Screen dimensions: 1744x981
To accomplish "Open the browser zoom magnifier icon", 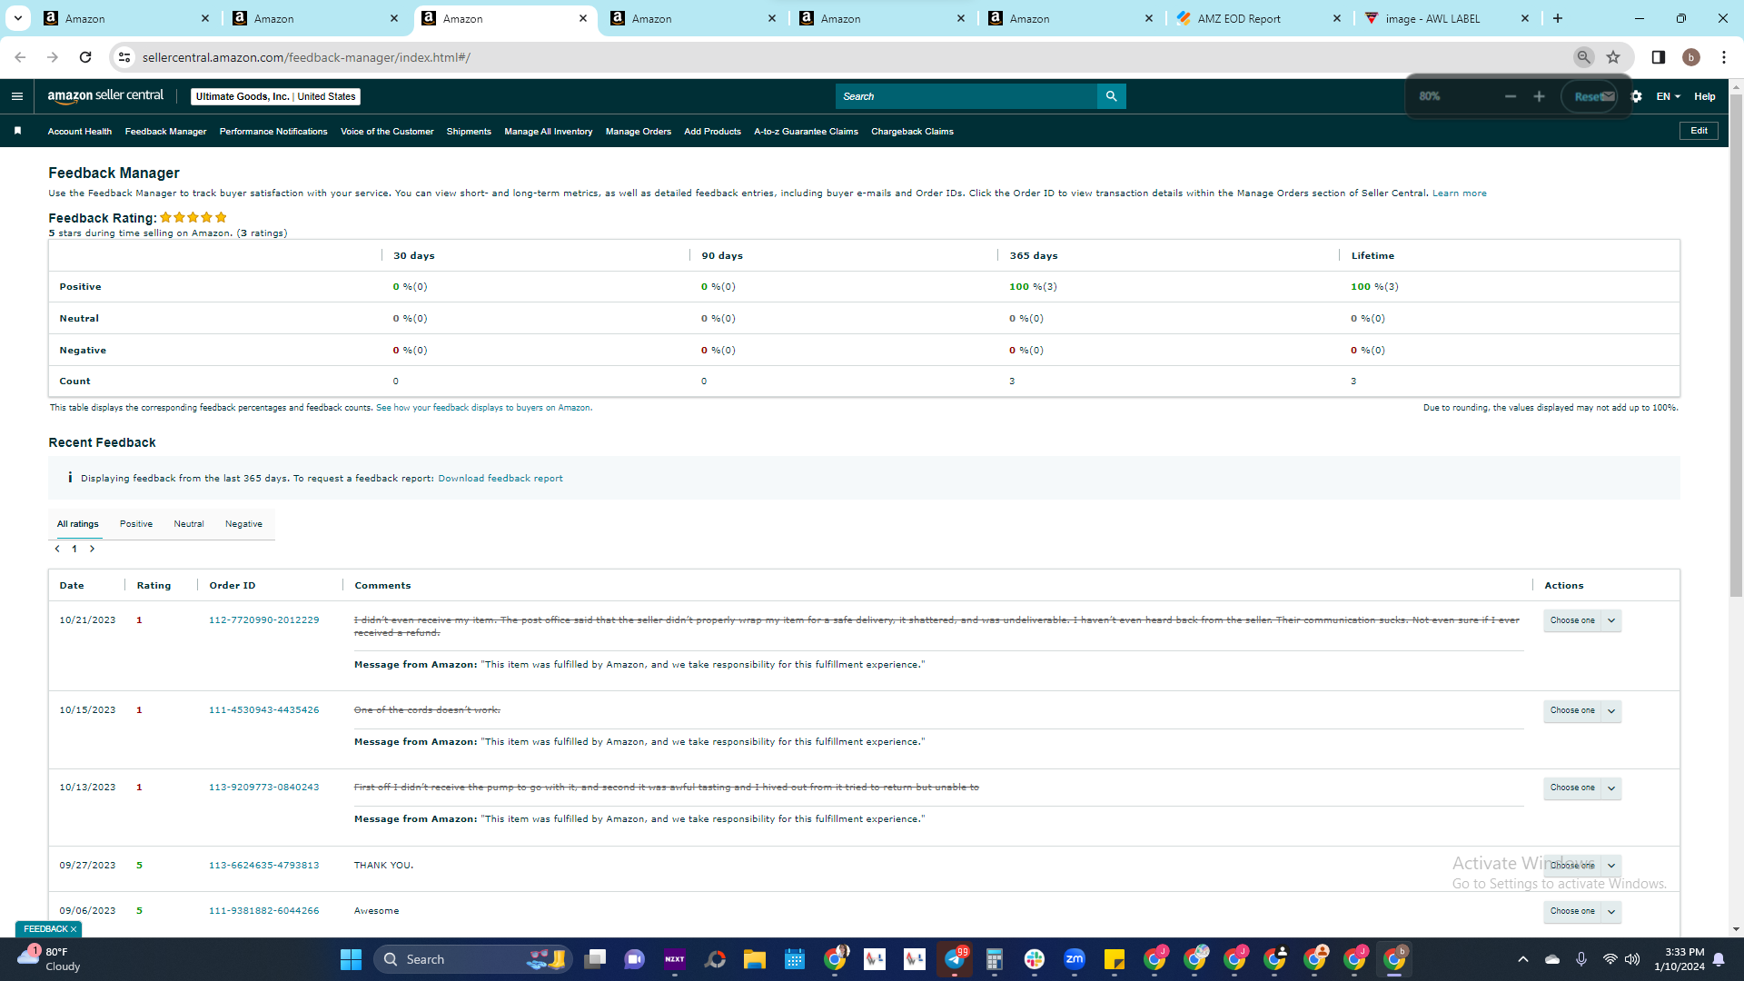I will [1584, 57].
